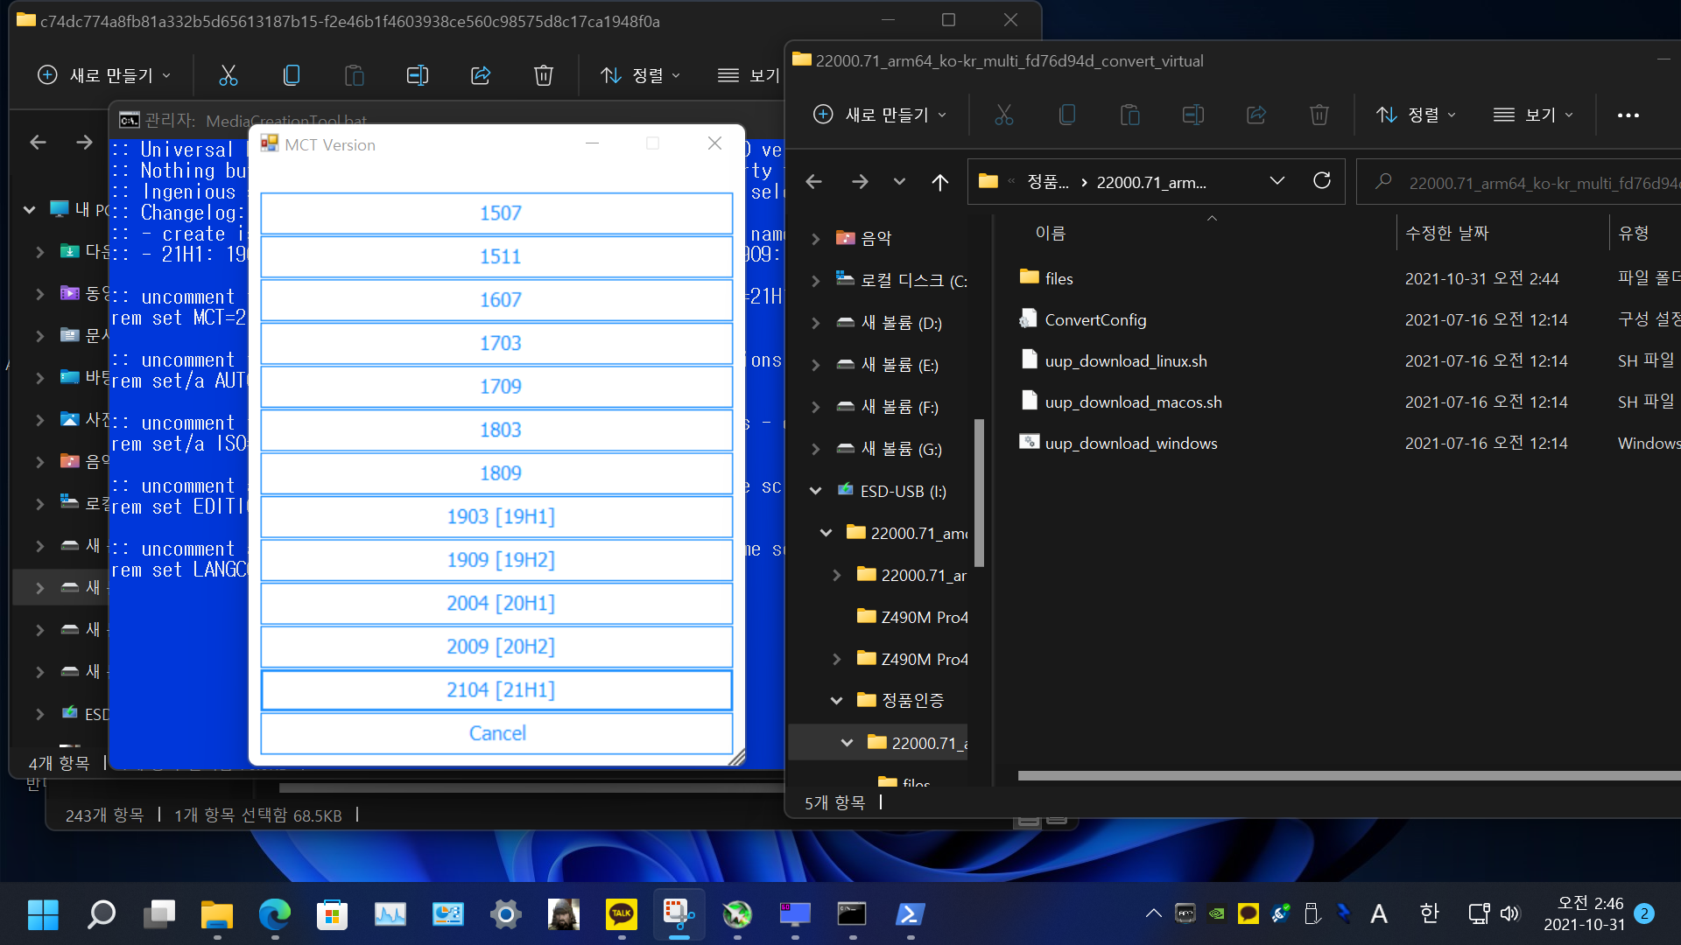This screenshot has width=1681, height=945.
Task: Click the refresh icon beside the address bar
Action: coord(1321,181)
